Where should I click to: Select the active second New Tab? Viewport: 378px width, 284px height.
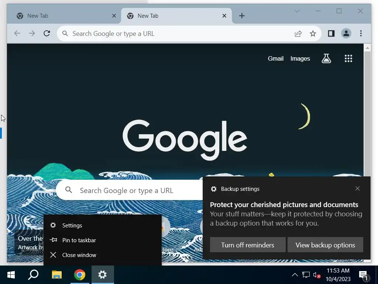(176, 16)
